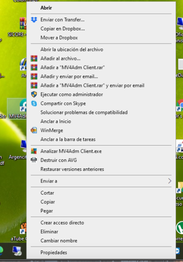
Task: Click the shield icon for Ejecutar como administrador
Action: [x=34, y=94]
